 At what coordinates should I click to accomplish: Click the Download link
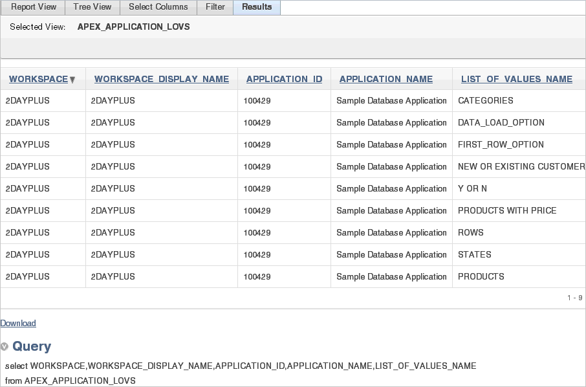[x=18, y=323]
